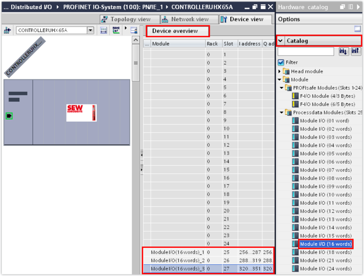Viewport: 364px width, 276px height.
Task: Click the search downward icon in catalog
Action: 344,51
